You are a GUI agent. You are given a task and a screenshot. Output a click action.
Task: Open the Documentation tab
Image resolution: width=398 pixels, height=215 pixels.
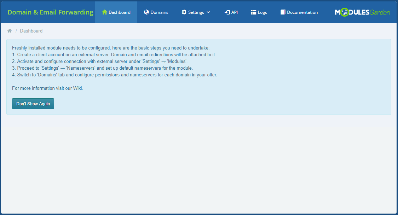click(302, 12)
